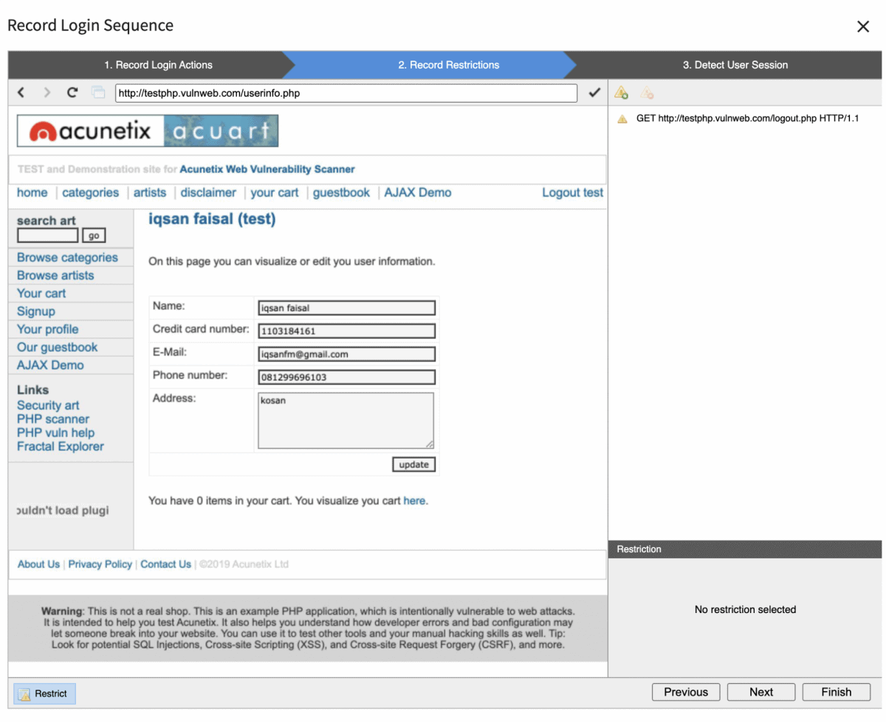Image resolution: width=886 pixels, height=723 pixels.
Task: Click the Address text area
Action: [346, 420]
